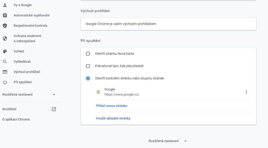The height and width of the screenshot is (148, 268).
Task: Click the palette icon for Vzhled
Action: coord(5,51)
